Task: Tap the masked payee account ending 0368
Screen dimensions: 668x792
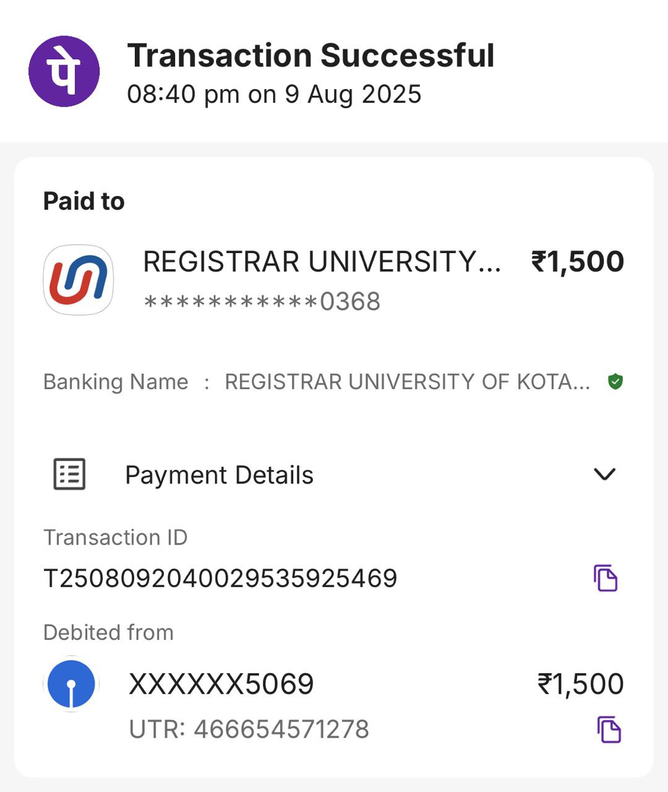Action: point(262,302)
